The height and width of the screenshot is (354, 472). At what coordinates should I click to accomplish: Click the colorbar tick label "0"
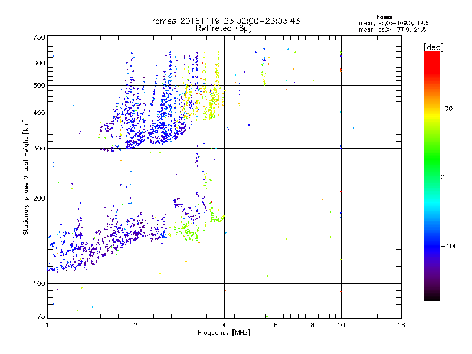tap(442, 178)
